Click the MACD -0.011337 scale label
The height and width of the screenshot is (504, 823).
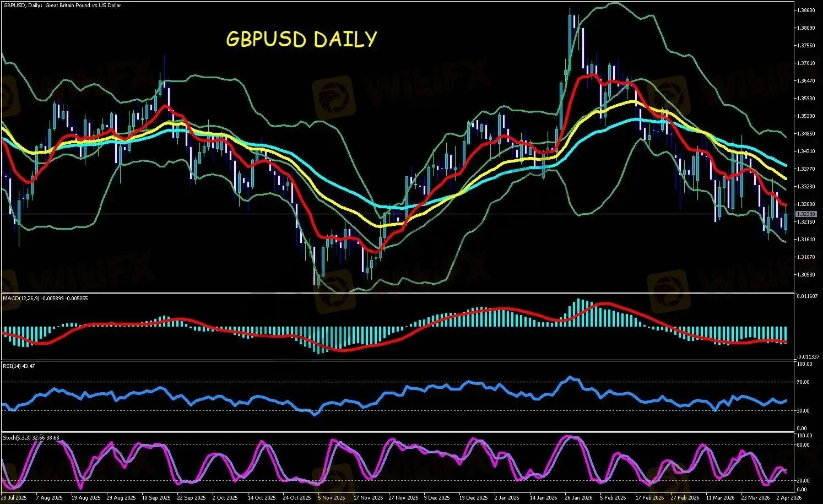[808, 356]
